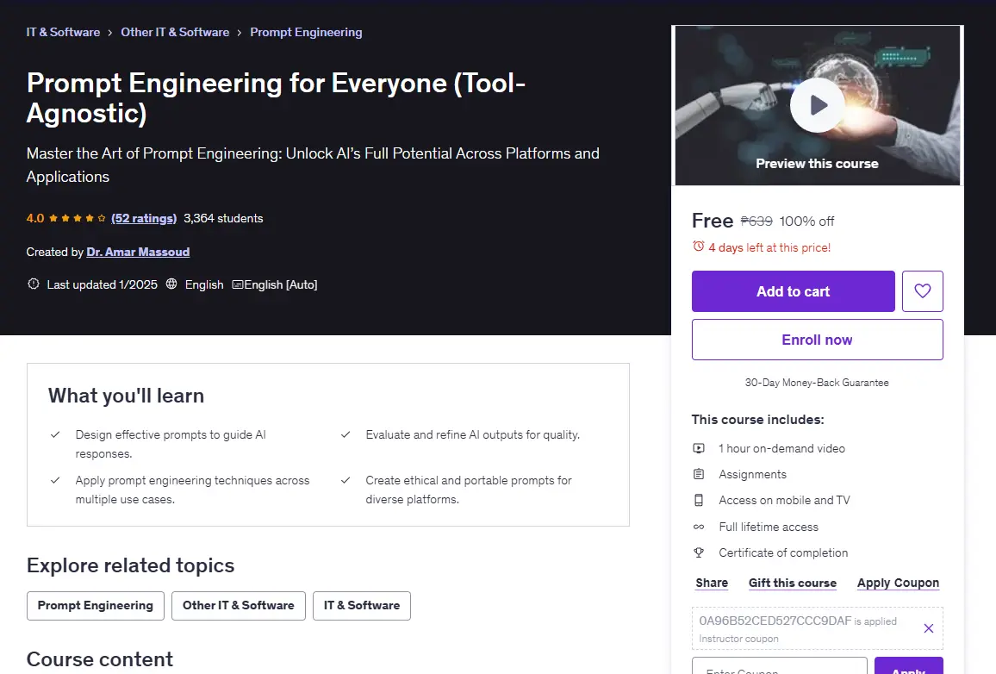Click the last updated badge icon

coord(34,284)
